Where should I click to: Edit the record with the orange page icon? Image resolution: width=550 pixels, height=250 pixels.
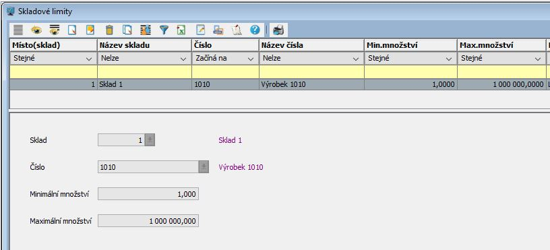[90, 30]
